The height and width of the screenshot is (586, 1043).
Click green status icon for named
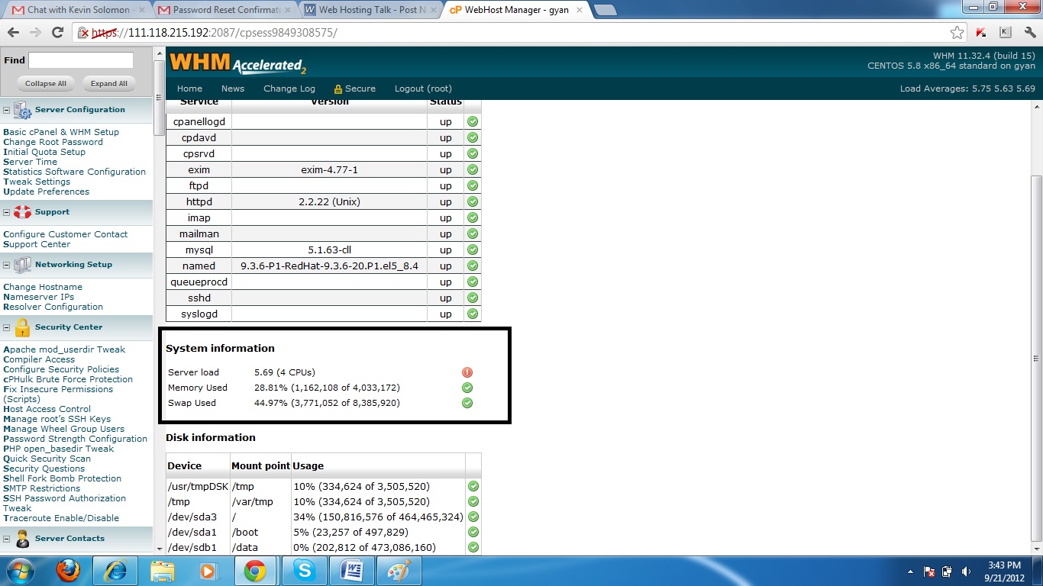coord(473,266)
